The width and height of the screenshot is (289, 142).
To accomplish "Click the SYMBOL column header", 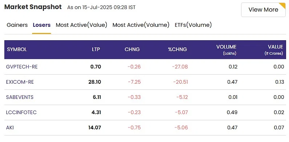I will 17,50.
